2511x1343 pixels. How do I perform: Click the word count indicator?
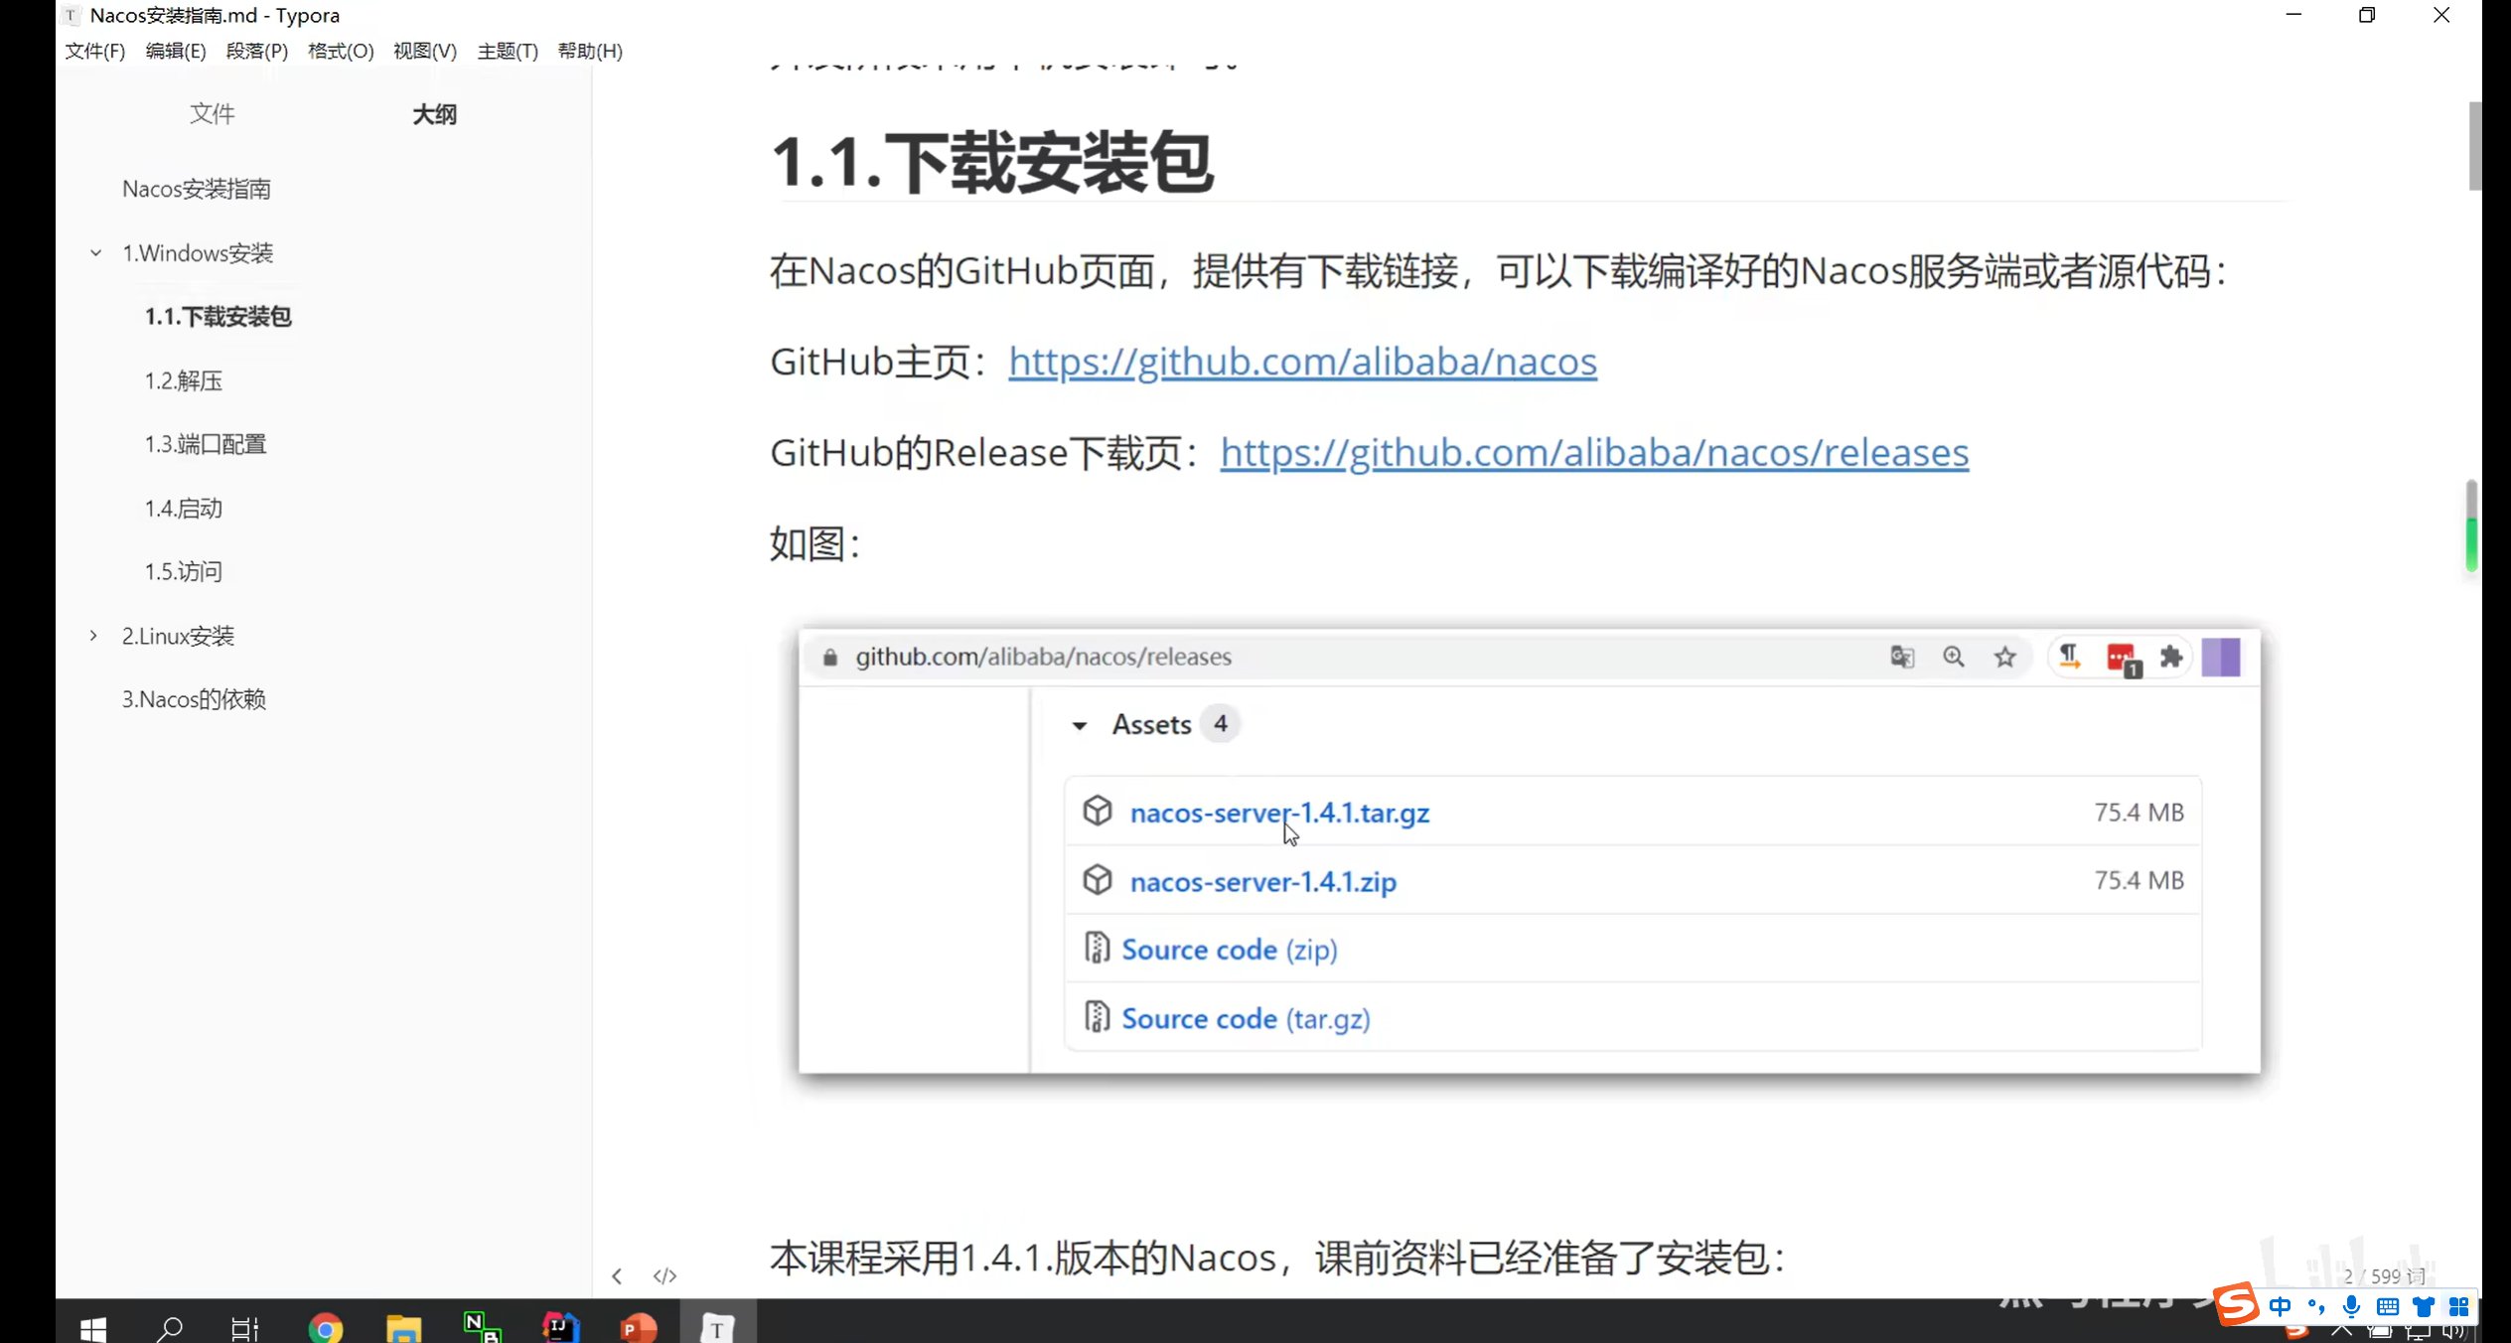pos(2384,1275)
